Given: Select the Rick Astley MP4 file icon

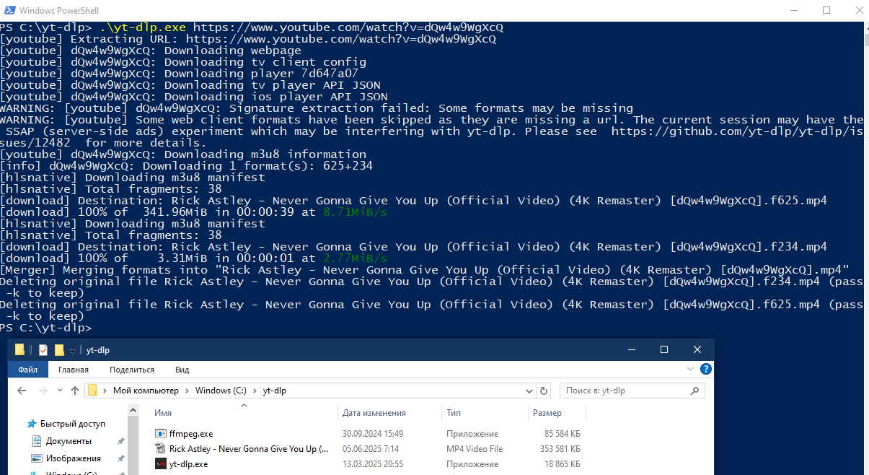Looking at the screenshot, I should point(161,449).
